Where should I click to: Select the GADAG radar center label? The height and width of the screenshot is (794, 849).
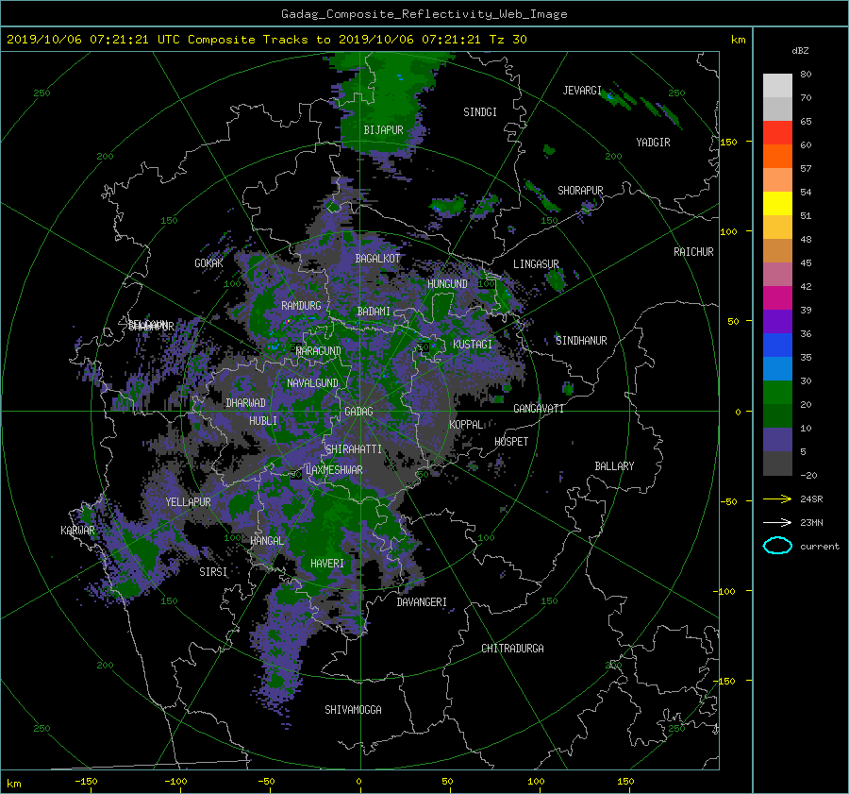pos(359,412)
